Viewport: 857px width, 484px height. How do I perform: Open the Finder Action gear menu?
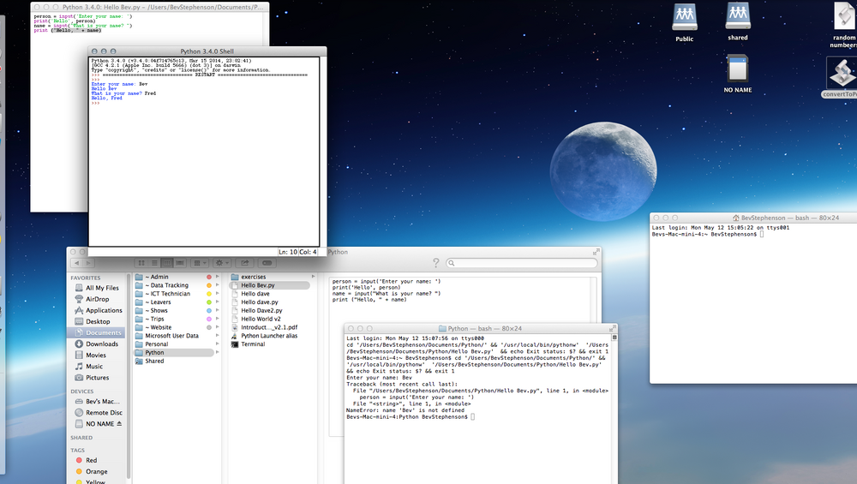pos(221,263)
